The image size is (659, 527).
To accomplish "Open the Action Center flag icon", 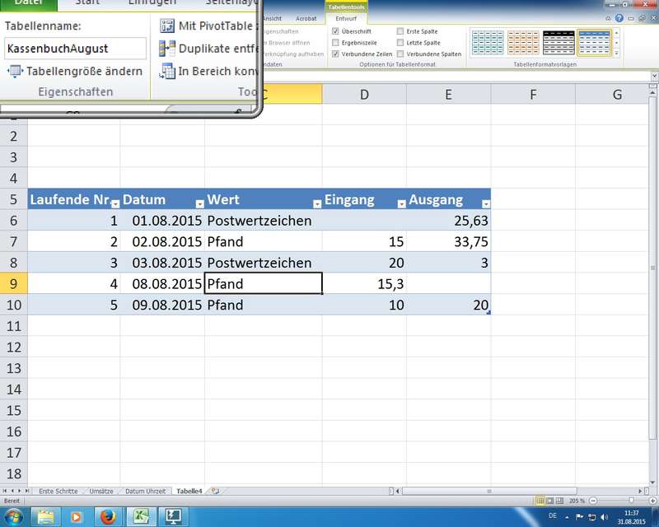I will (x=580, y=517).
